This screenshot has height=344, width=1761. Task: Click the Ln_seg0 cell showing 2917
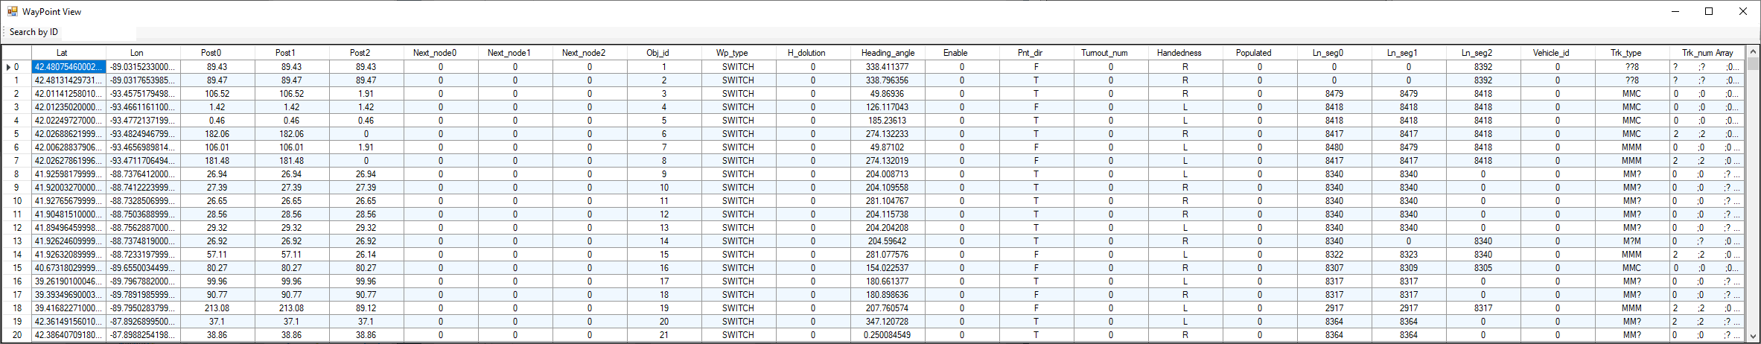point(1334,308)
